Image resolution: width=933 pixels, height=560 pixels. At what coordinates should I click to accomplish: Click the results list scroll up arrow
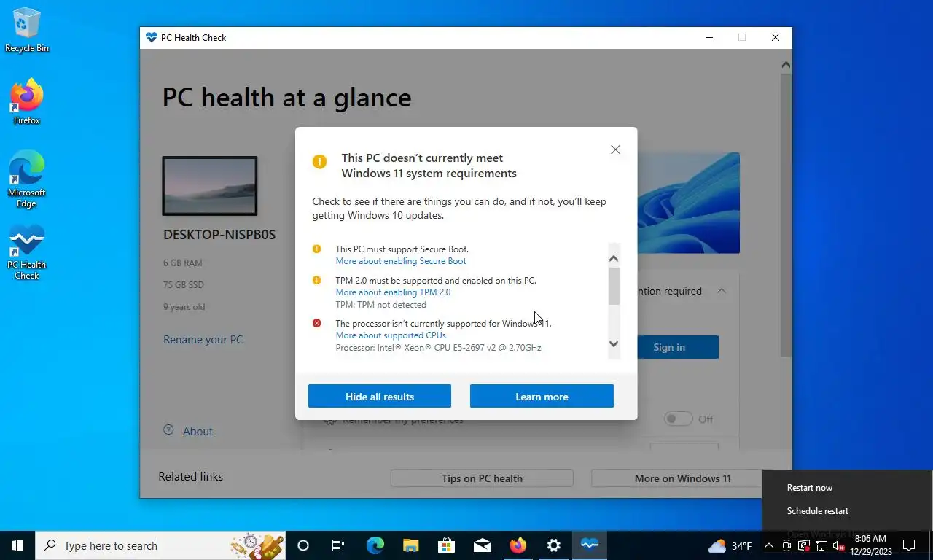tap(614, 258)
